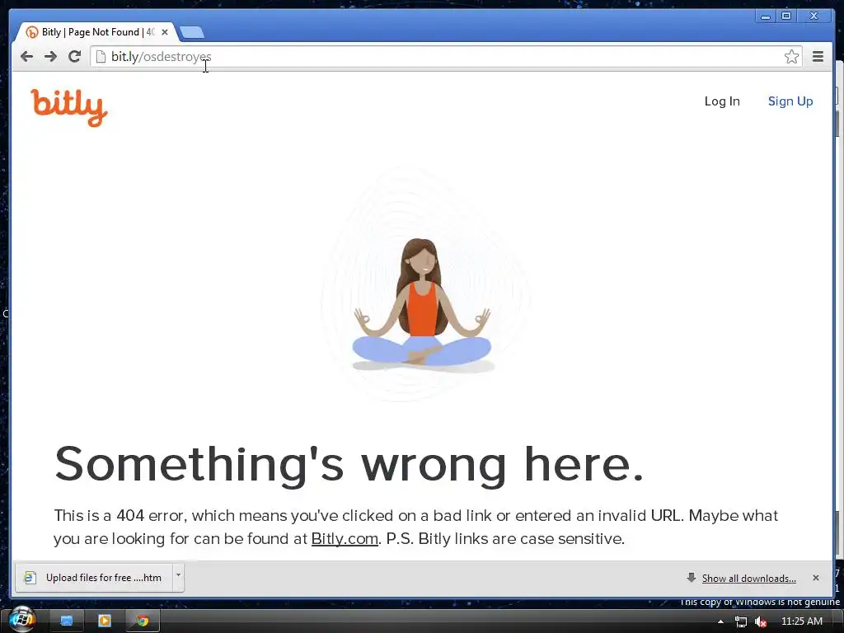
Task: Open the Log In page
Action: [722, 101]
